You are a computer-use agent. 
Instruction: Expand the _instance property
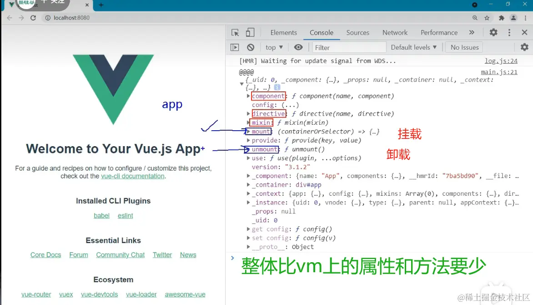248,203
